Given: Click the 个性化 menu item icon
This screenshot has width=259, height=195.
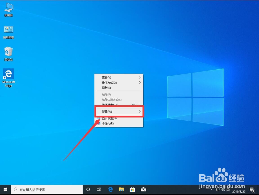Looking at the screenshot, I should click(x=99, y=123).
